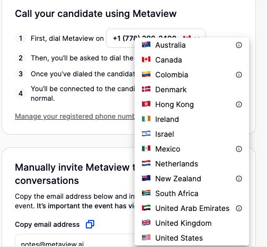
Task: Click the Copy email address label
Action: coord(47,224)
